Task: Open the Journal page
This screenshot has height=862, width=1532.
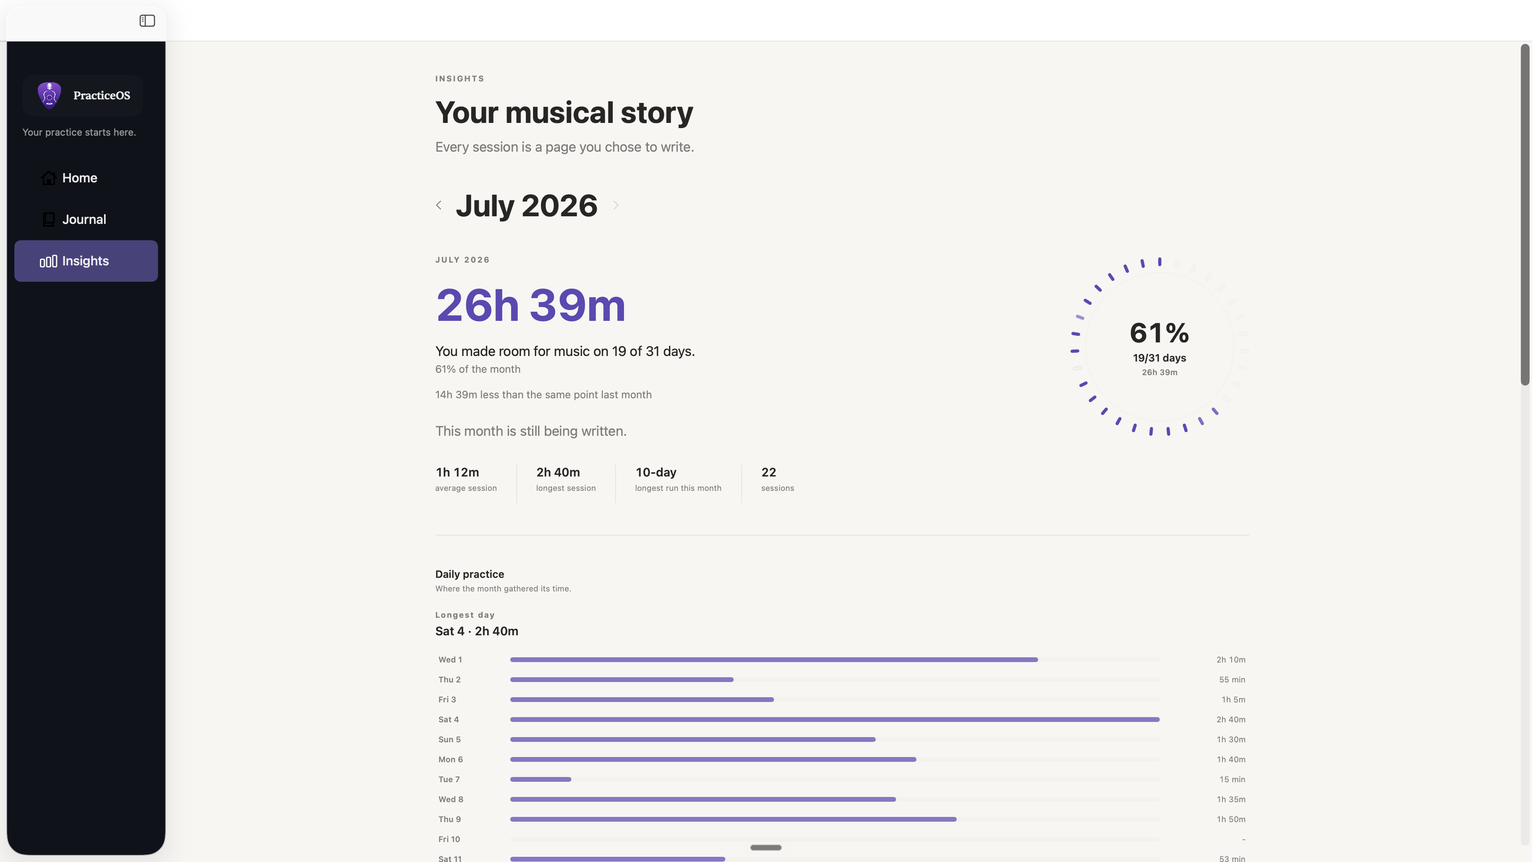Action: click(86, 219)
